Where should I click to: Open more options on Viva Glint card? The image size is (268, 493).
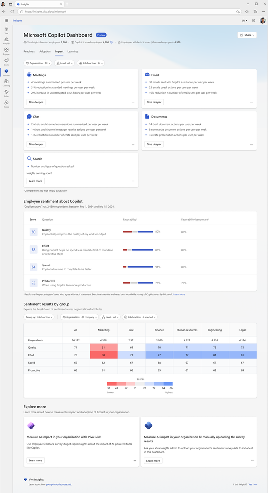tap(134, 460)
